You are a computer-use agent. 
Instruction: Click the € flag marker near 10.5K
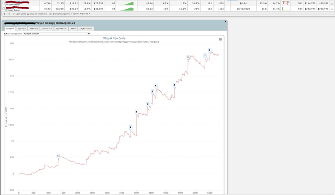coord(131,127)
